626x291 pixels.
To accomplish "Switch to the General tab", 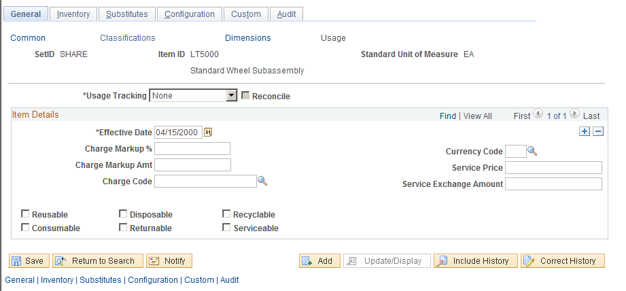I will pos(26,14).
